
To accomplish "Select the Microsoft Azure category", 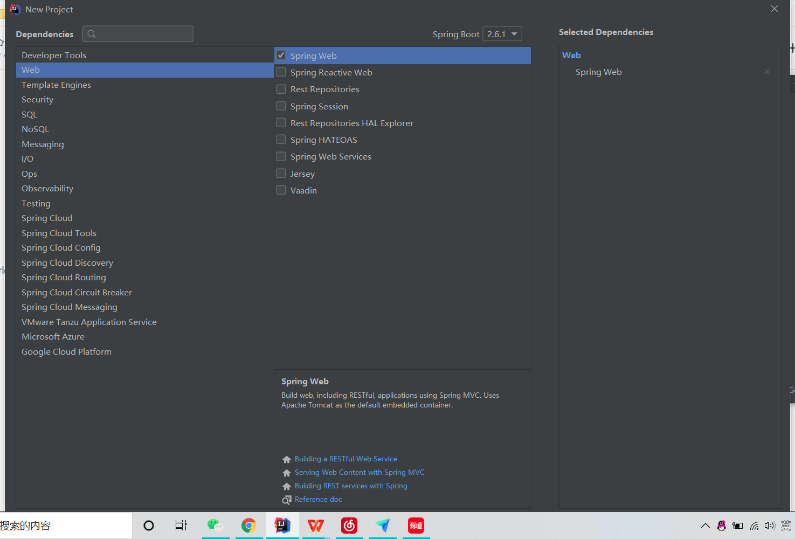I will click(x=145, y=337).
